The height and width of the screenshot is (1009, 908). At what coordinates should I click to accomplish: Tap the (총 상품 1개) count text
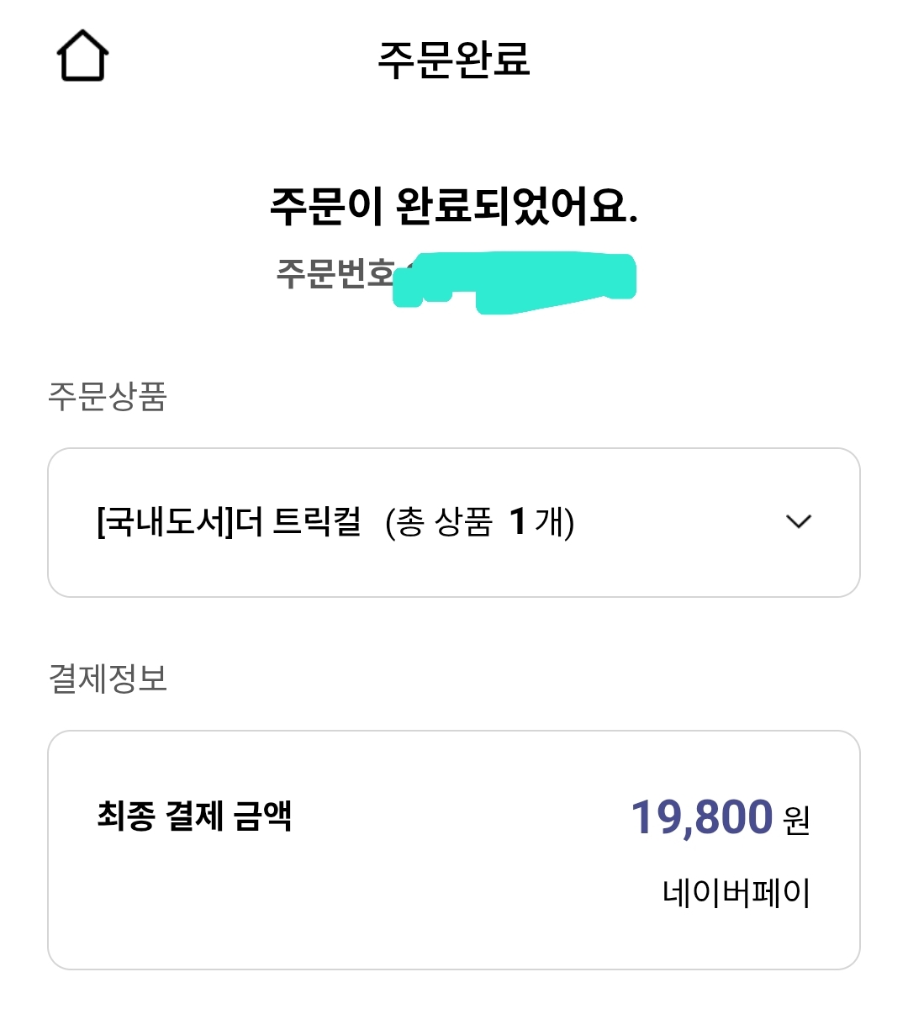[x=480, y=522]
